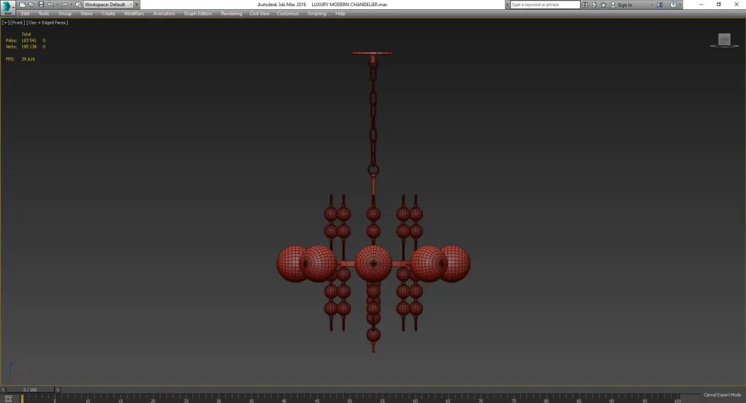This screenshot has width=746, height=403.
Task: Click the Sign In user icon
Action: [613, 5]
